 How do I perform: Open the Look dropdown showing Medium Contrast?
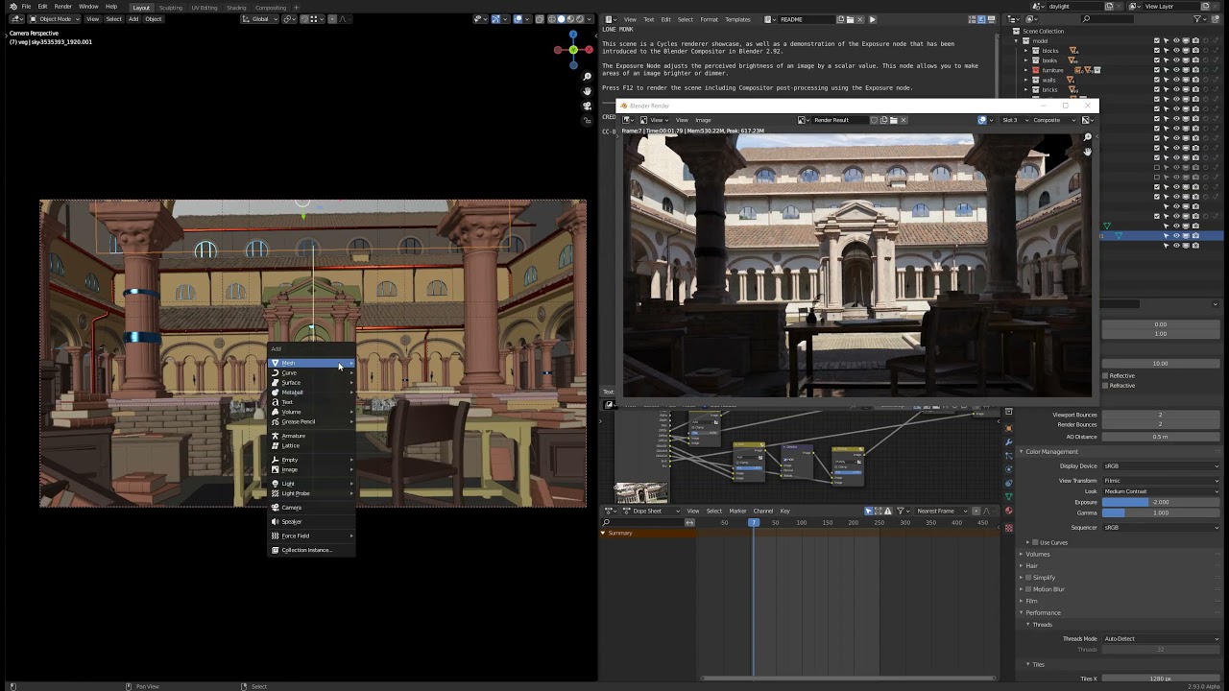click(x=1162, y=490)
